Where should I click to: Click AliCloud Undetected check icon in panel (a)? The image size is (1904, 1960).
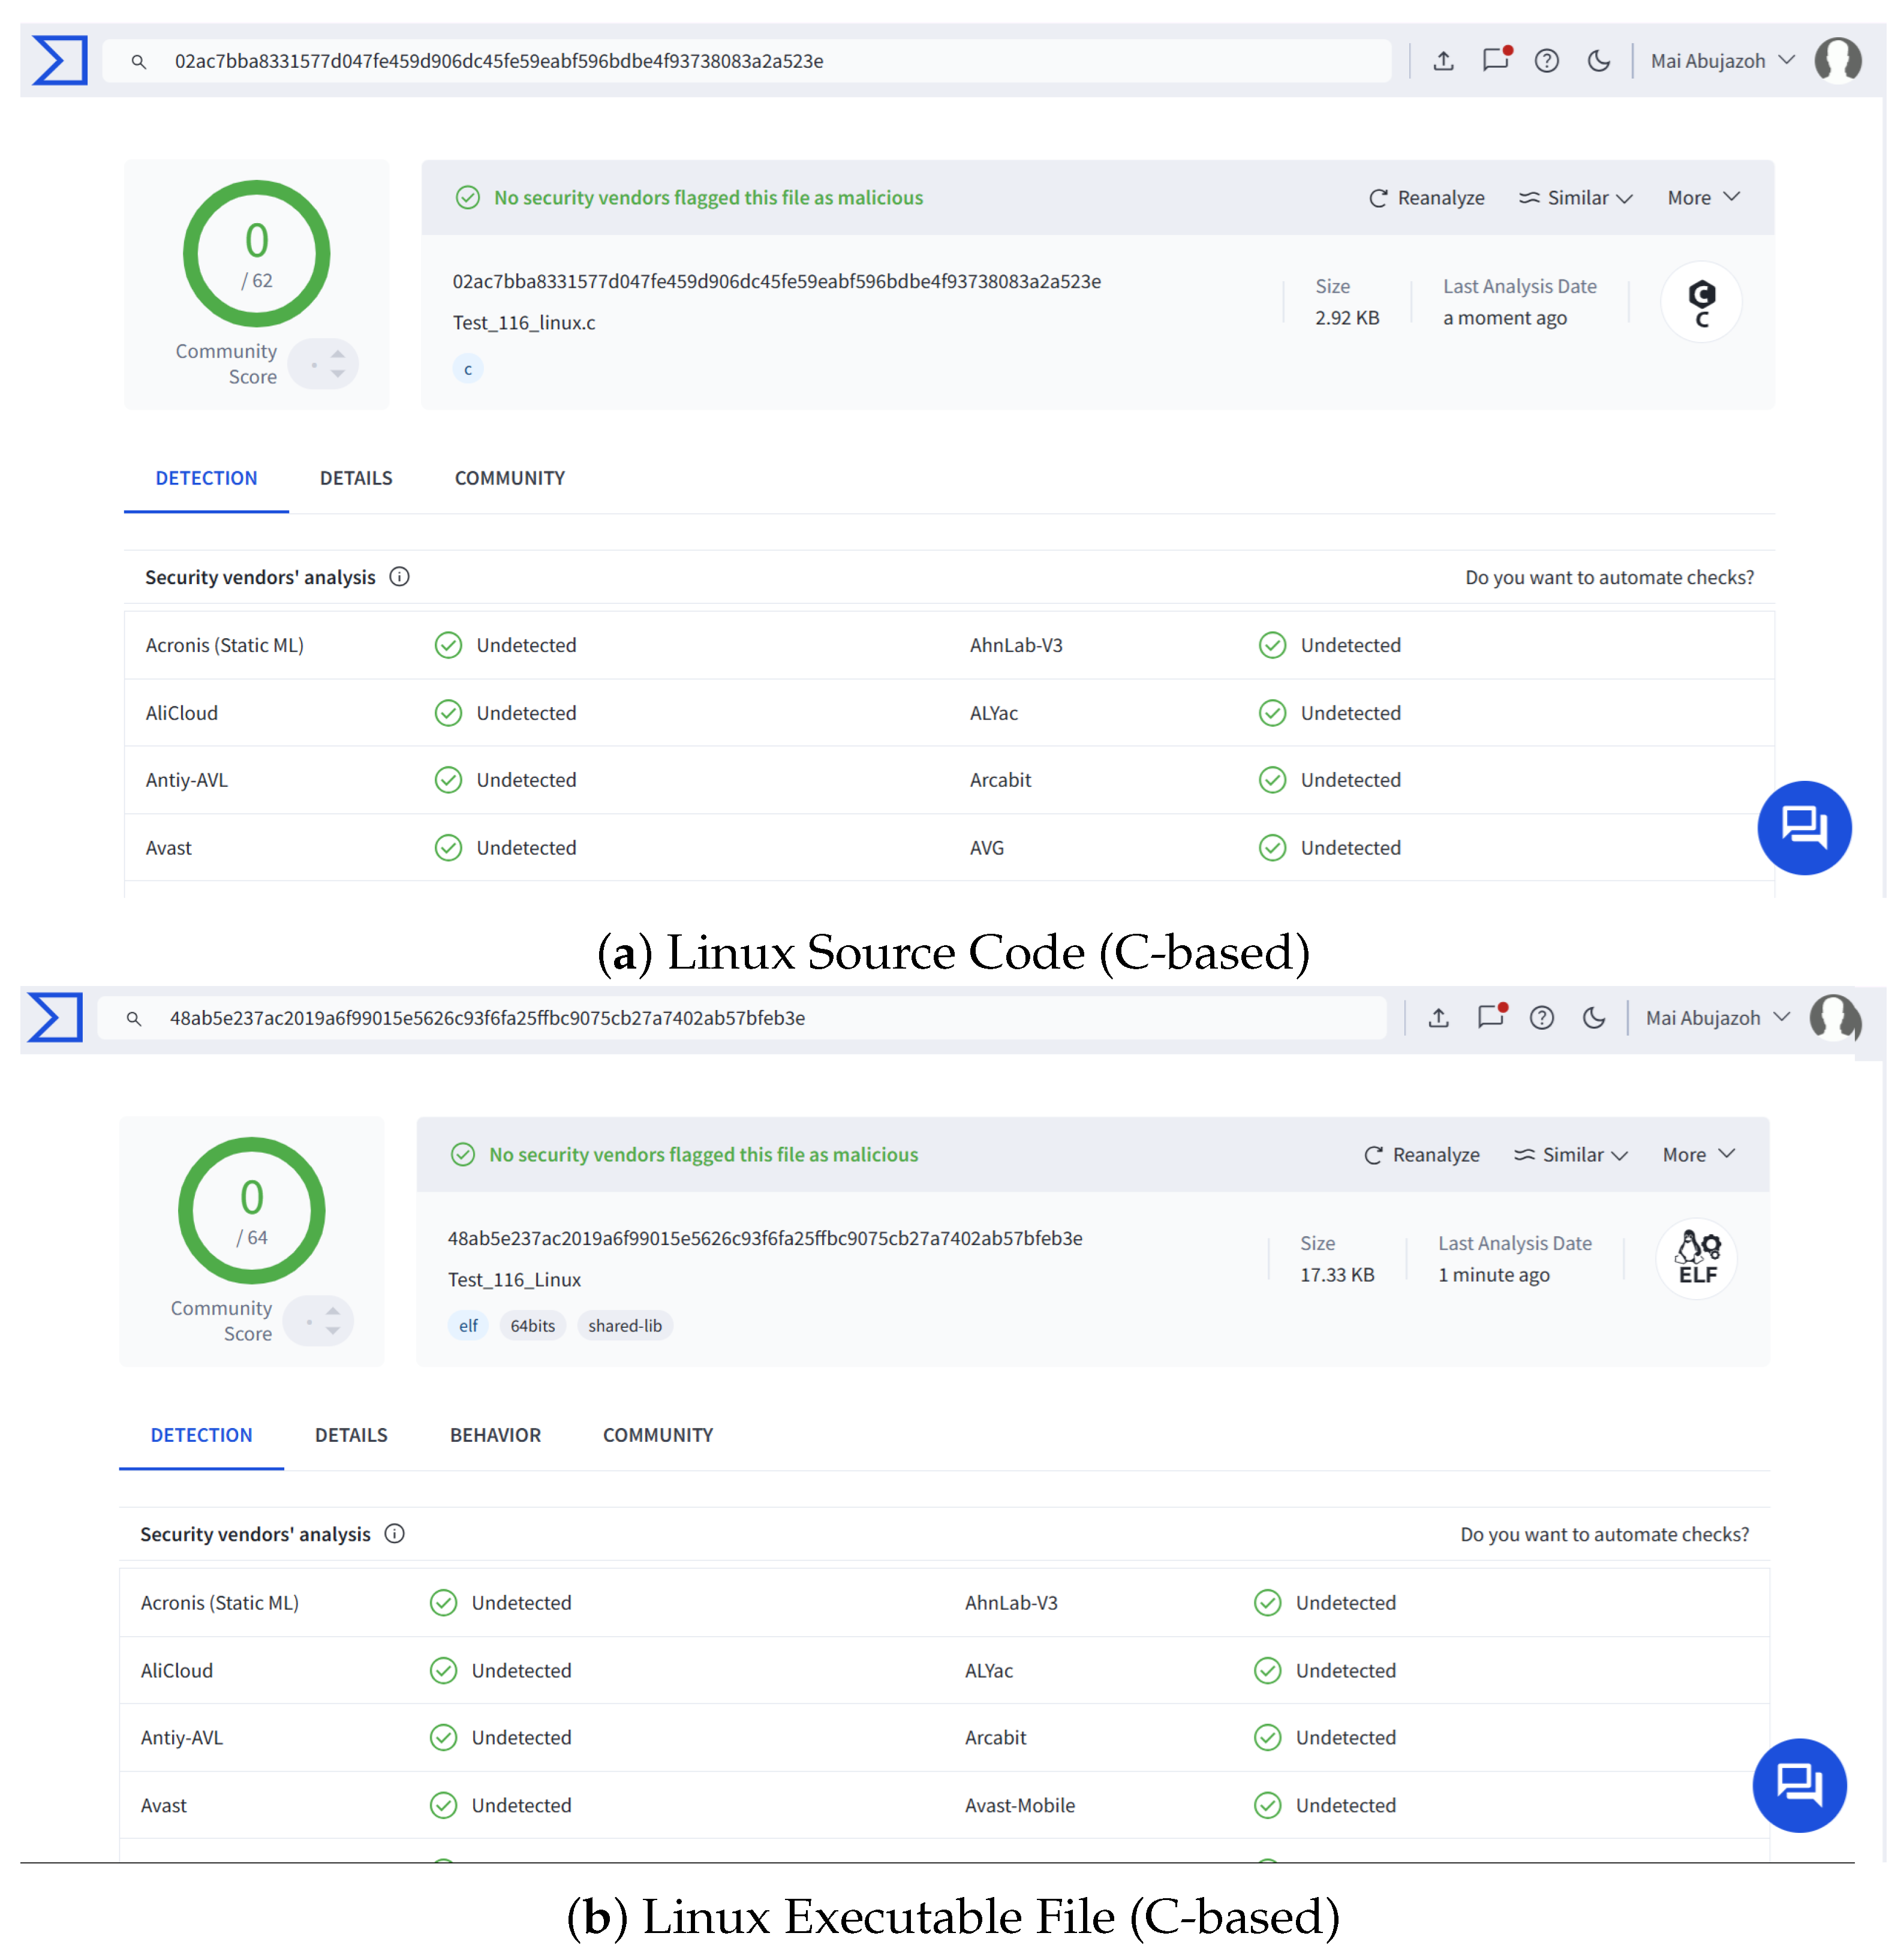pyautogui.click(x=448, y=713)
